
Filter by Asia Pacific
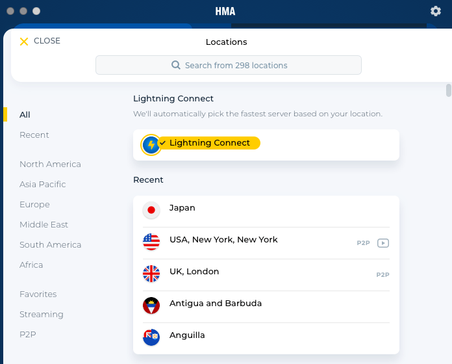(x=43, y=185)
